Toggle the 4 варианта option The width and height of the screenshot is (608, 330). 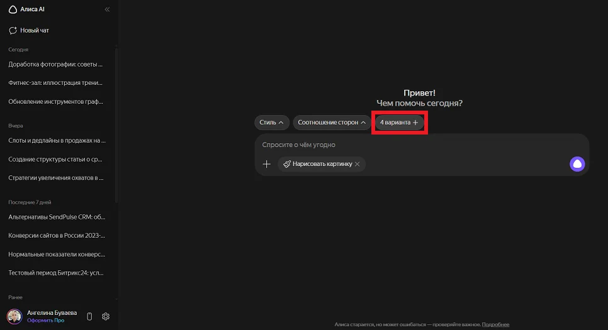pyautogui.click(x=399, y=123)
